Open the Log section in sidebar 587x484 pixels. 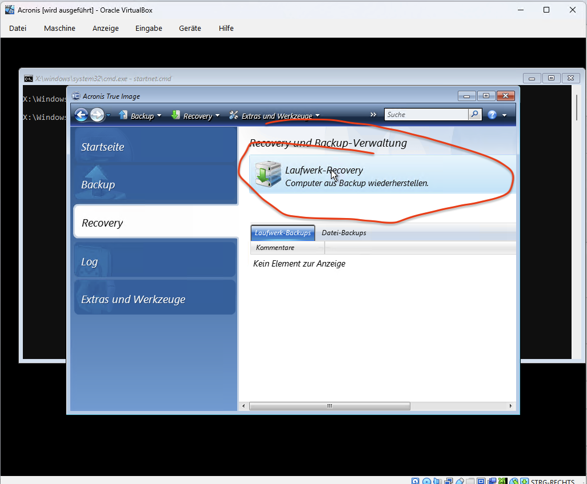155,260
